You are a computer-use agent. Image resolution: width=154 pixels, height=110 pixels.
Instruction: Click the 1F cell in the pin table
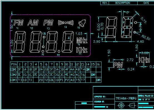[x=20, y=70]
